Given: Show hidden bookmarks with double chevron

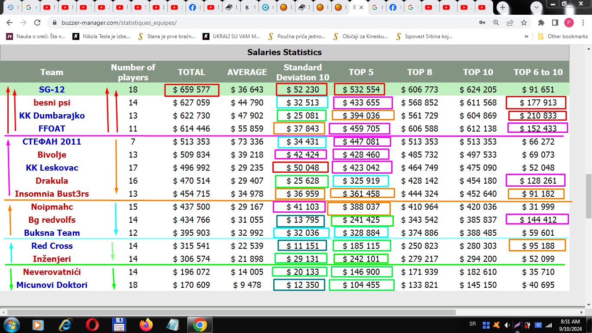Looking at the screenshot, I should 527,36.
